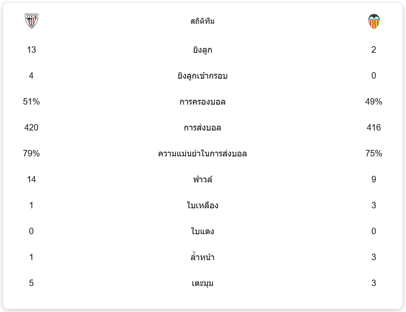
Task: Click Athletic's 13 shots value
Action: [x=32, y=50]
